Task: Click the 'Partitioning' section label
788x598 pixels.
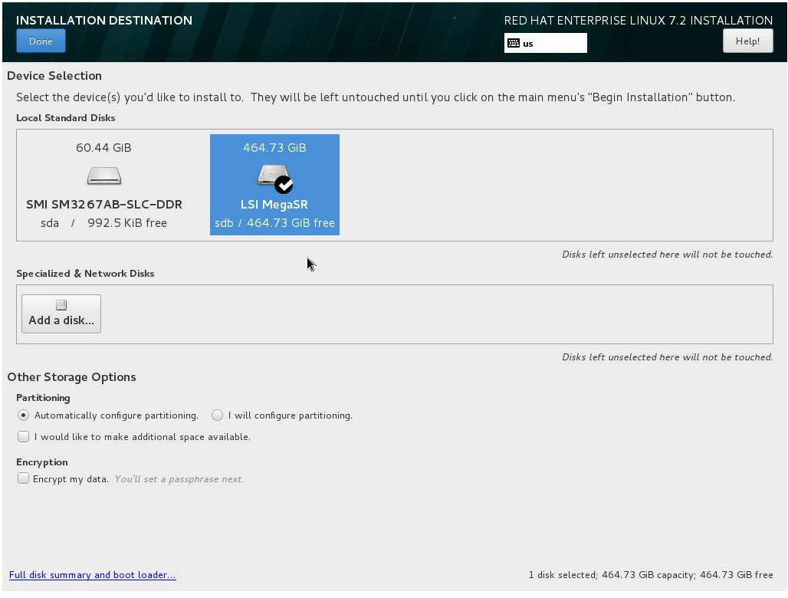Action: (43, 398)
